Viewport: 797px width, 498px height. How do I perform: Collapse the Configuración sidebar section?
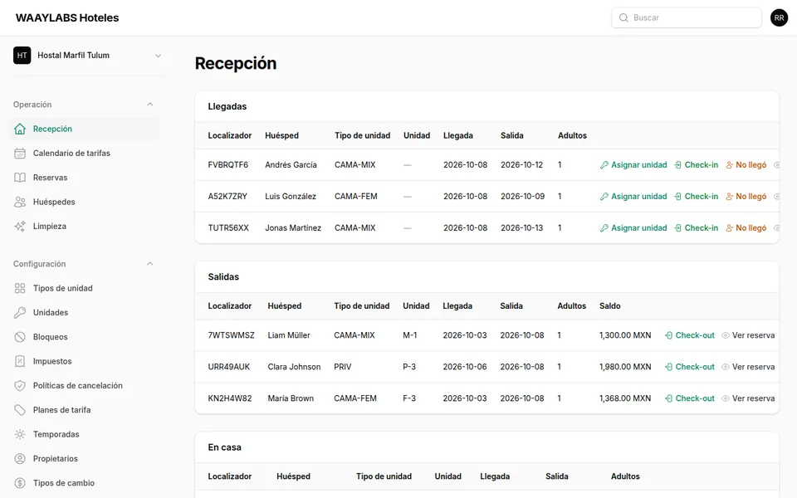[149, 264]
